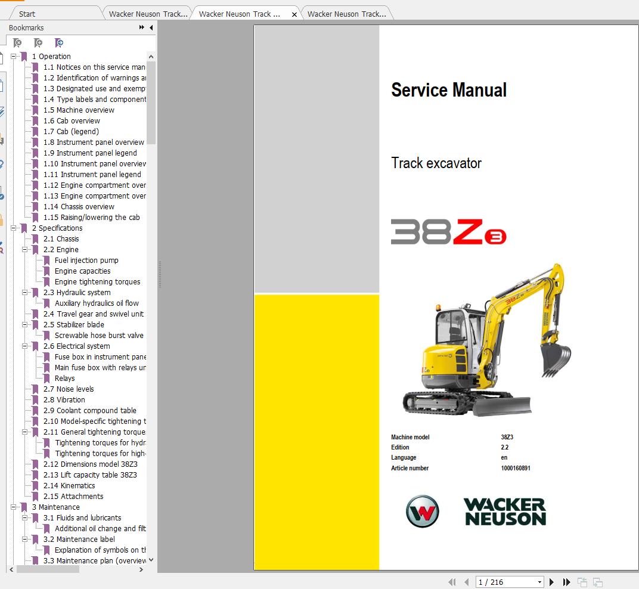The image size is (639, 589).
Task: Click the bookmark icon beside 1.4 Type labels
Action: click(35, 99)
